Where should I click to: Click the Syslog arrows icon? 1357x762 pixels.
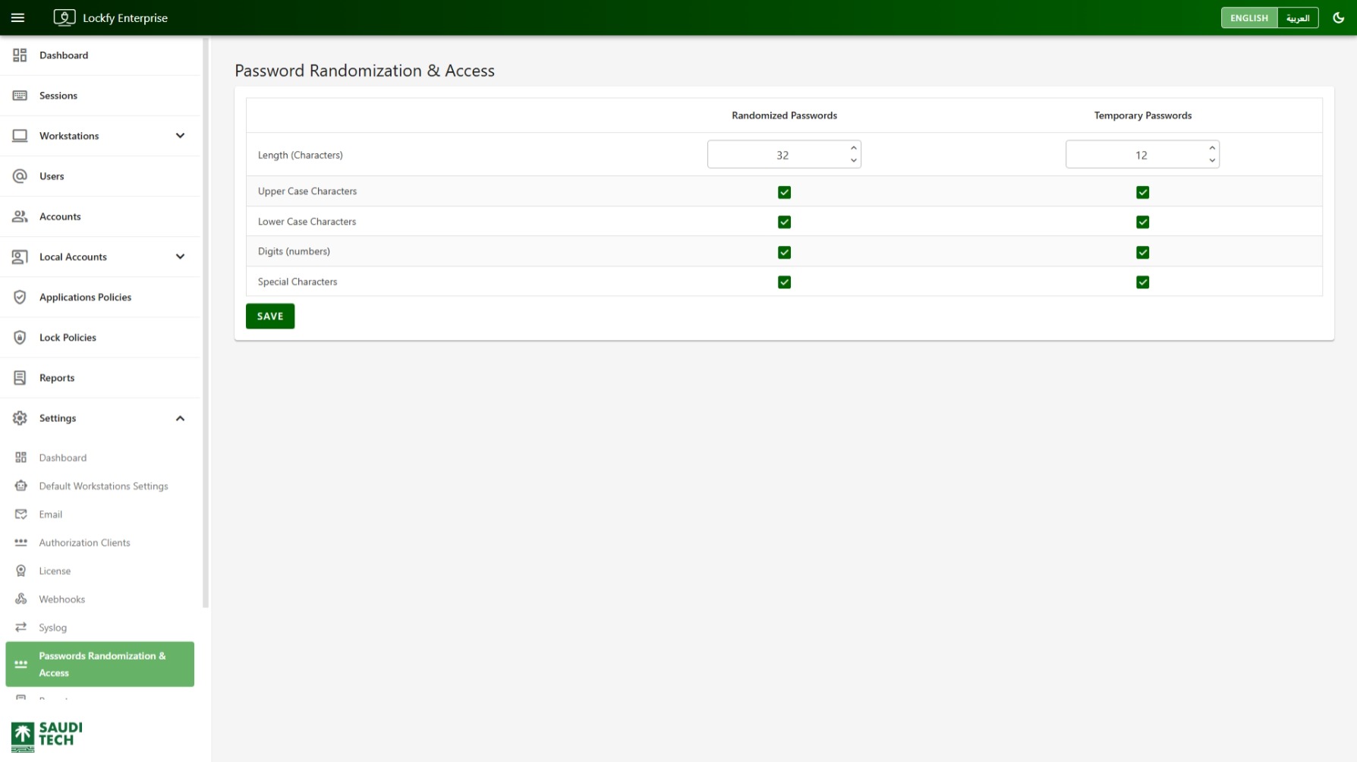point(21,627)
